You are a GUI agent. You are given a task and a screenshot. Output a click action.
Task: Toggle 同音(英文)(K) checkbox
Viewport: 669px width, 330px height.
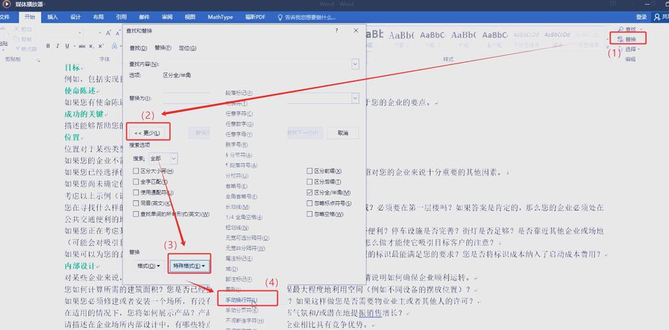coord(136,203)
